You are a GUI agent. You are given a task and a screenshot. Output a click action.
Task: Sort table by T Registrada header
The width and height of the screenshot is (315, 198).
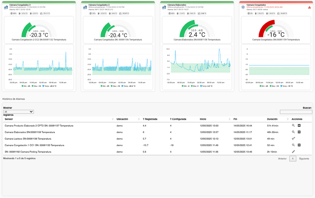point(150,119)
